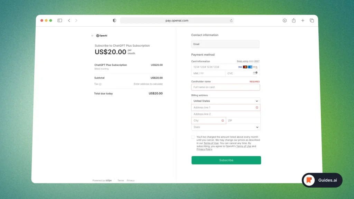The width and height of the screenshot is (354, 199).
Task: Focus the ZIP field
Action: pos(243,121)
